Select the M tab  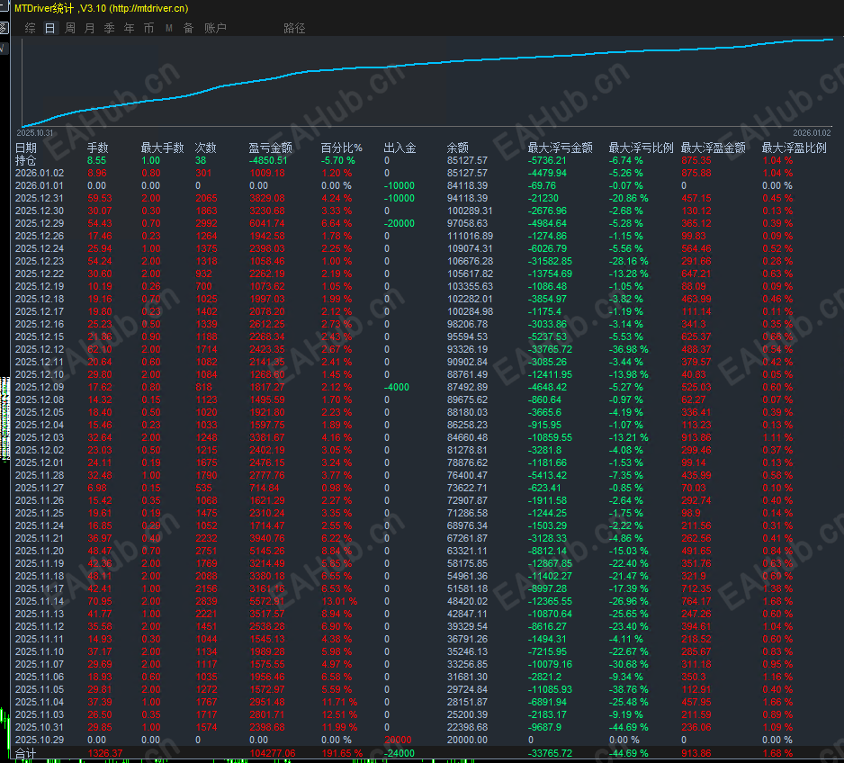[169, 28]
